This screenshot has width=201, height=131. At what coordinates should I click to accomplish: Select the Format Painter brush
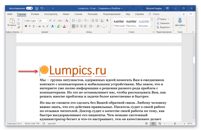click(x=18, y=27)
